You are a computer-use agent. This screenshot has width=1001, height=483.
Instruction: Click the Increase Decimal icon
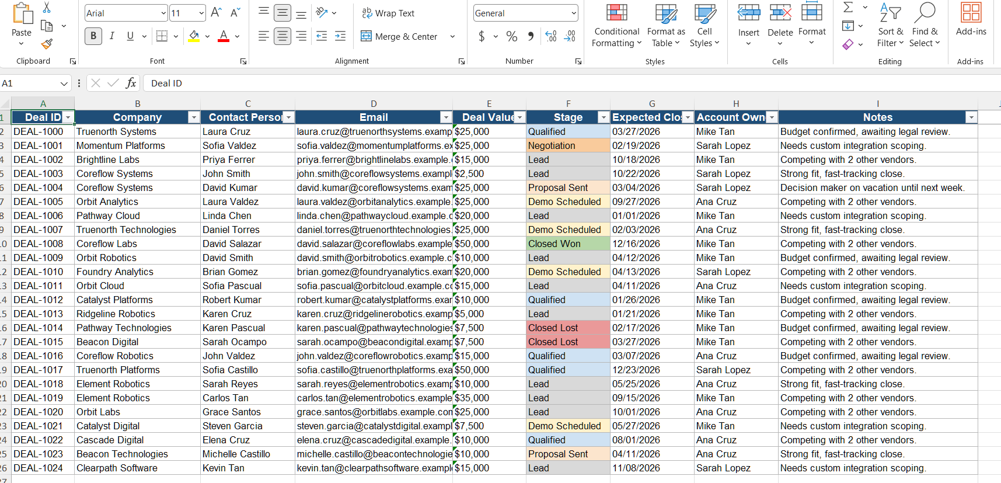coord(551,36)
